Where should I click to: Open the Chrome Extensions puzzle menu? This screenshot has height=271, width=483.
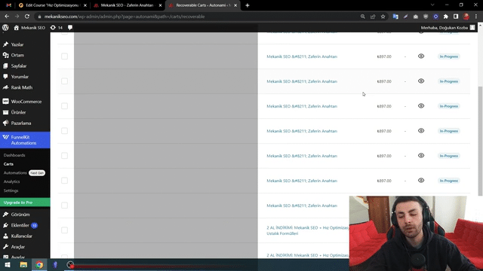pos(446,17)
